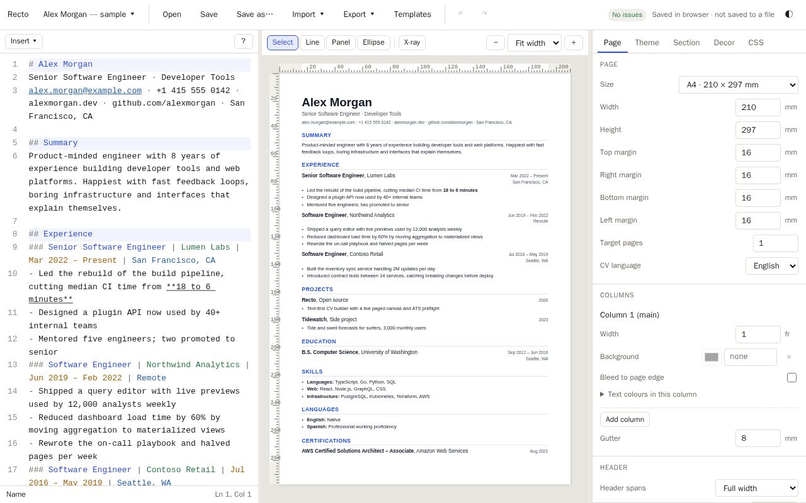Zoom in with the plus button
The height and width of the screenshot is (503, 806).
pyautogui.click(x=574, y=42)
